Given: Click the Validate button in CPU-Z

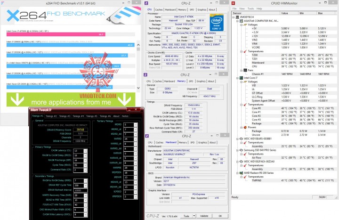Looking at the screenshot, I should (204, 216).
